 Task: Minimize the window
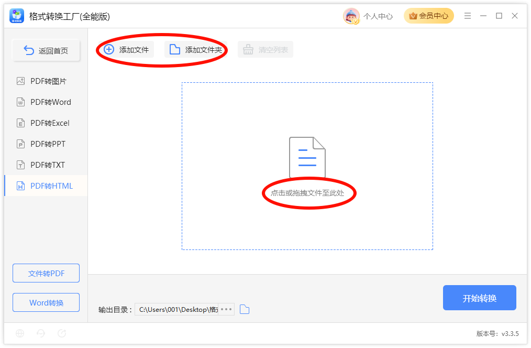point(483,16)
